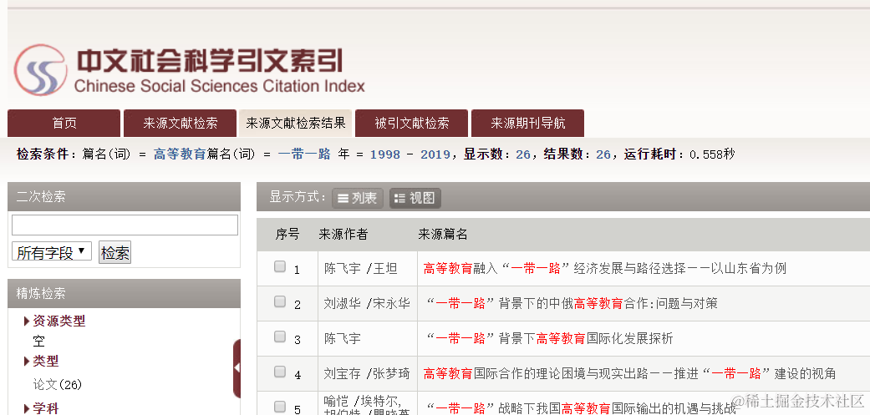This screenshot has width=870, height=415.
Task: Switch to 视图 view display mode
Action: pyautogui.click(x=415, y=198)
